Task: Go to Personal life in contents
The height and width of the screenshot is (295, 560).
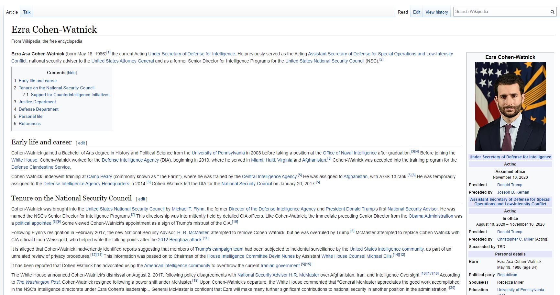Action: (30, 117)
